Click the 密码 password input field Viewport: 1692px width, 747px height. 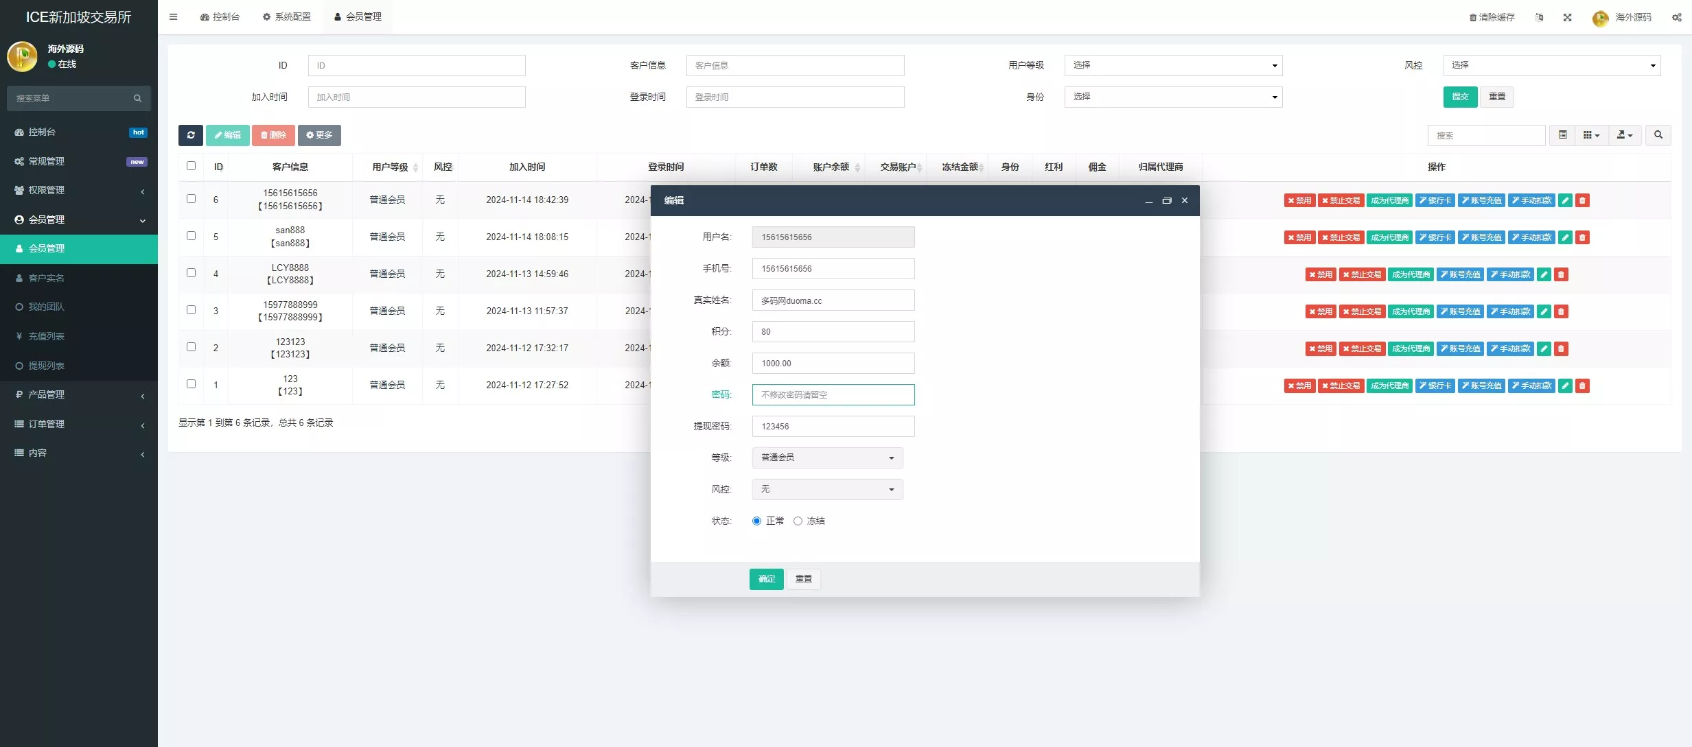click(x=833, y=394)
